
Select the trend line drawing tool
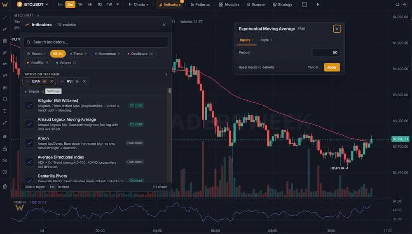pos(5,18)
